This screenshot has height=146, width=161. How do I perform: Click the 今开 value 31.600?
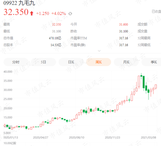click(x=124, y=24)
